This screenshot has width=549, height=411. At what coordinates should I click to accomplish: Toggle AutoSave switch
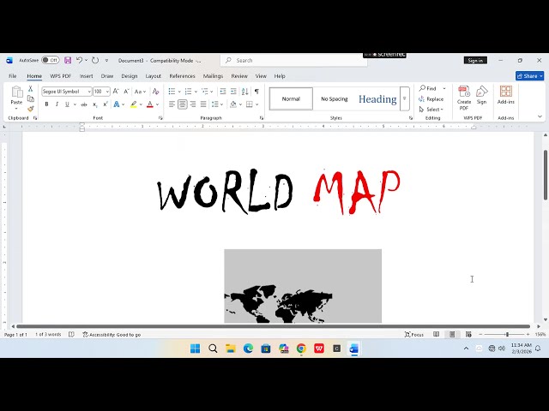click(x=50, y=60)
